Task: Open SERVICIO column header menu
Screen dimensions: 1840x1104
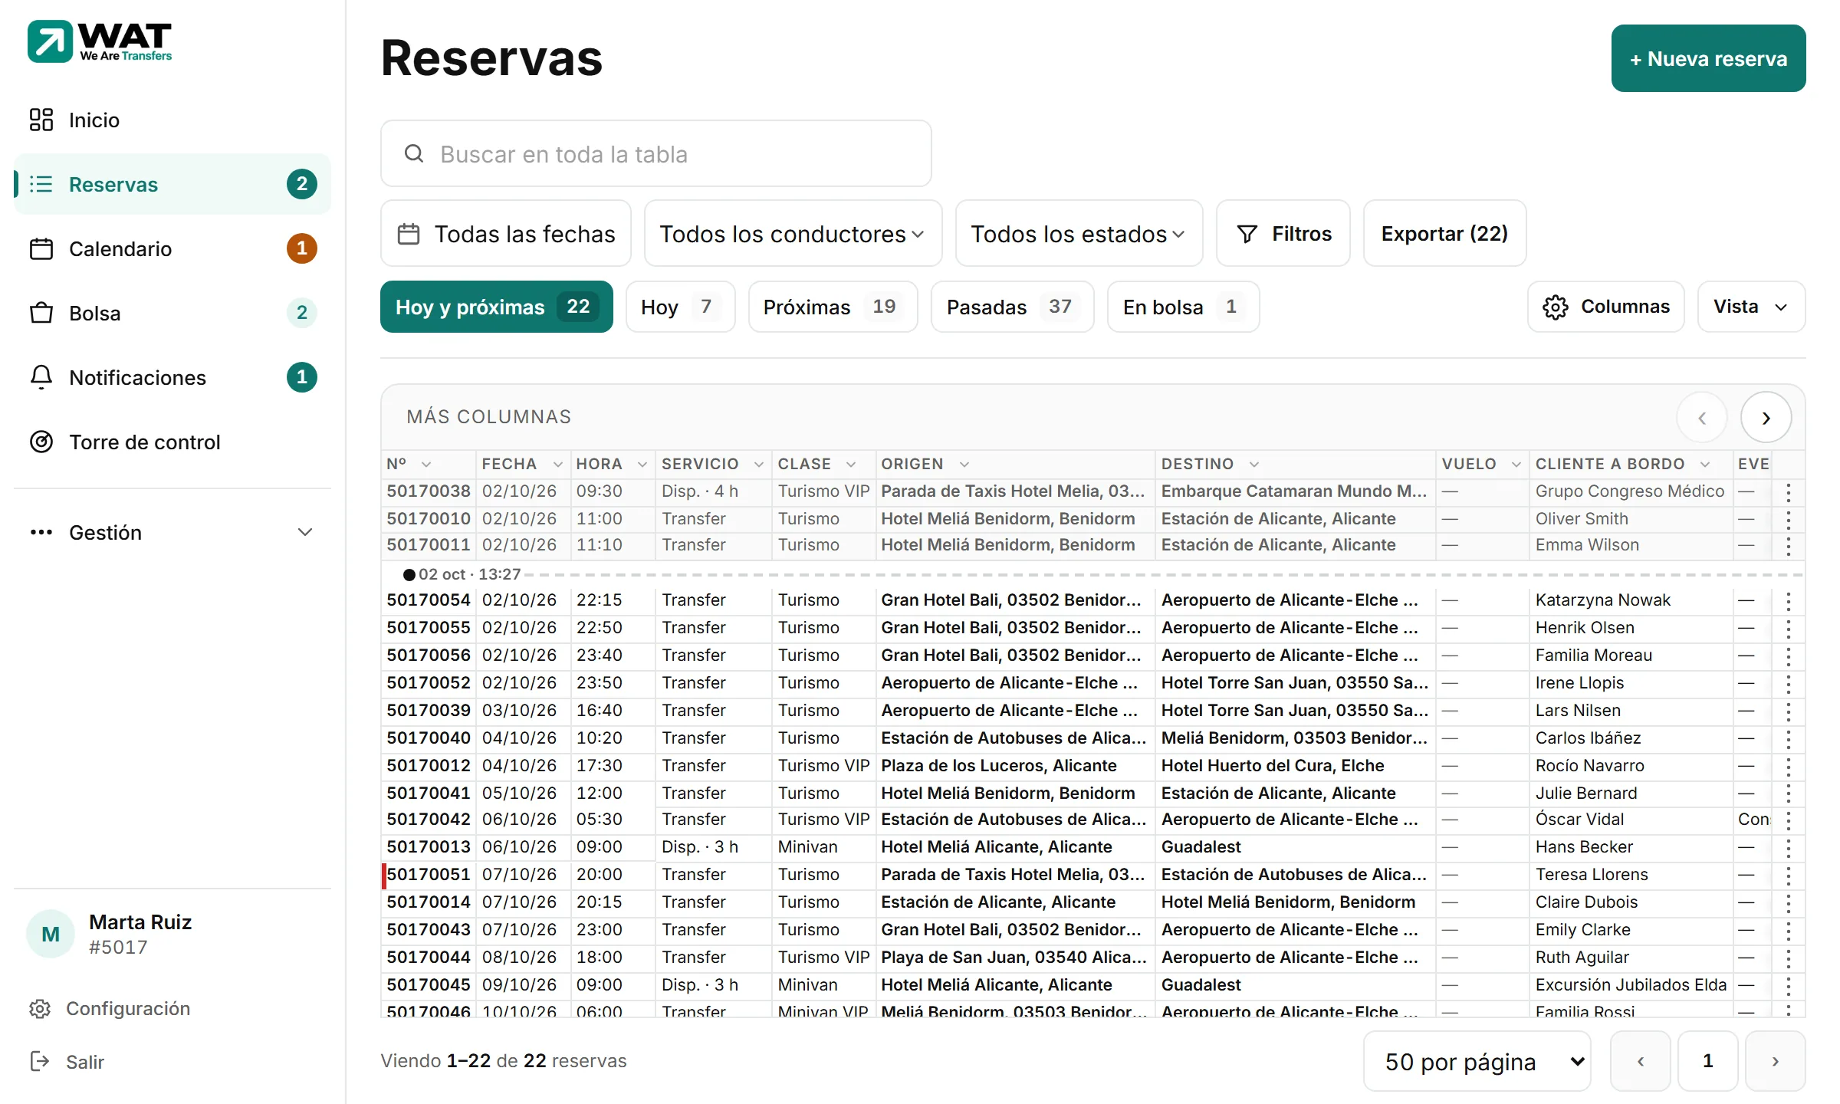Action: click(x=759, y=465)
